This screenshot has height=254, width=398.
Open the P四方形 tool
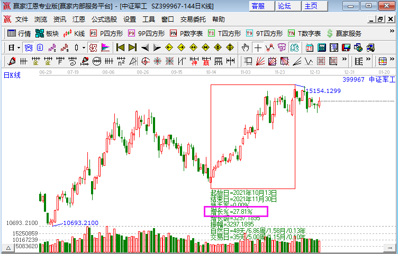106,33
